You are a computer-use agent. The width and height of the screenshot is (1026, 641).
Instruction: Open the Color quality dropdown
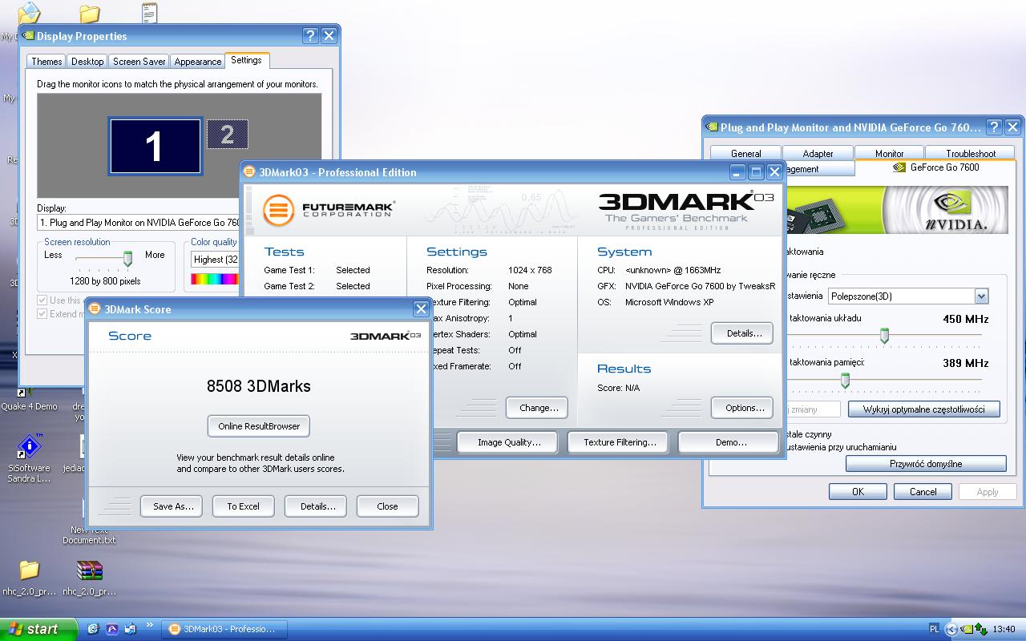[x=215, y=259]
